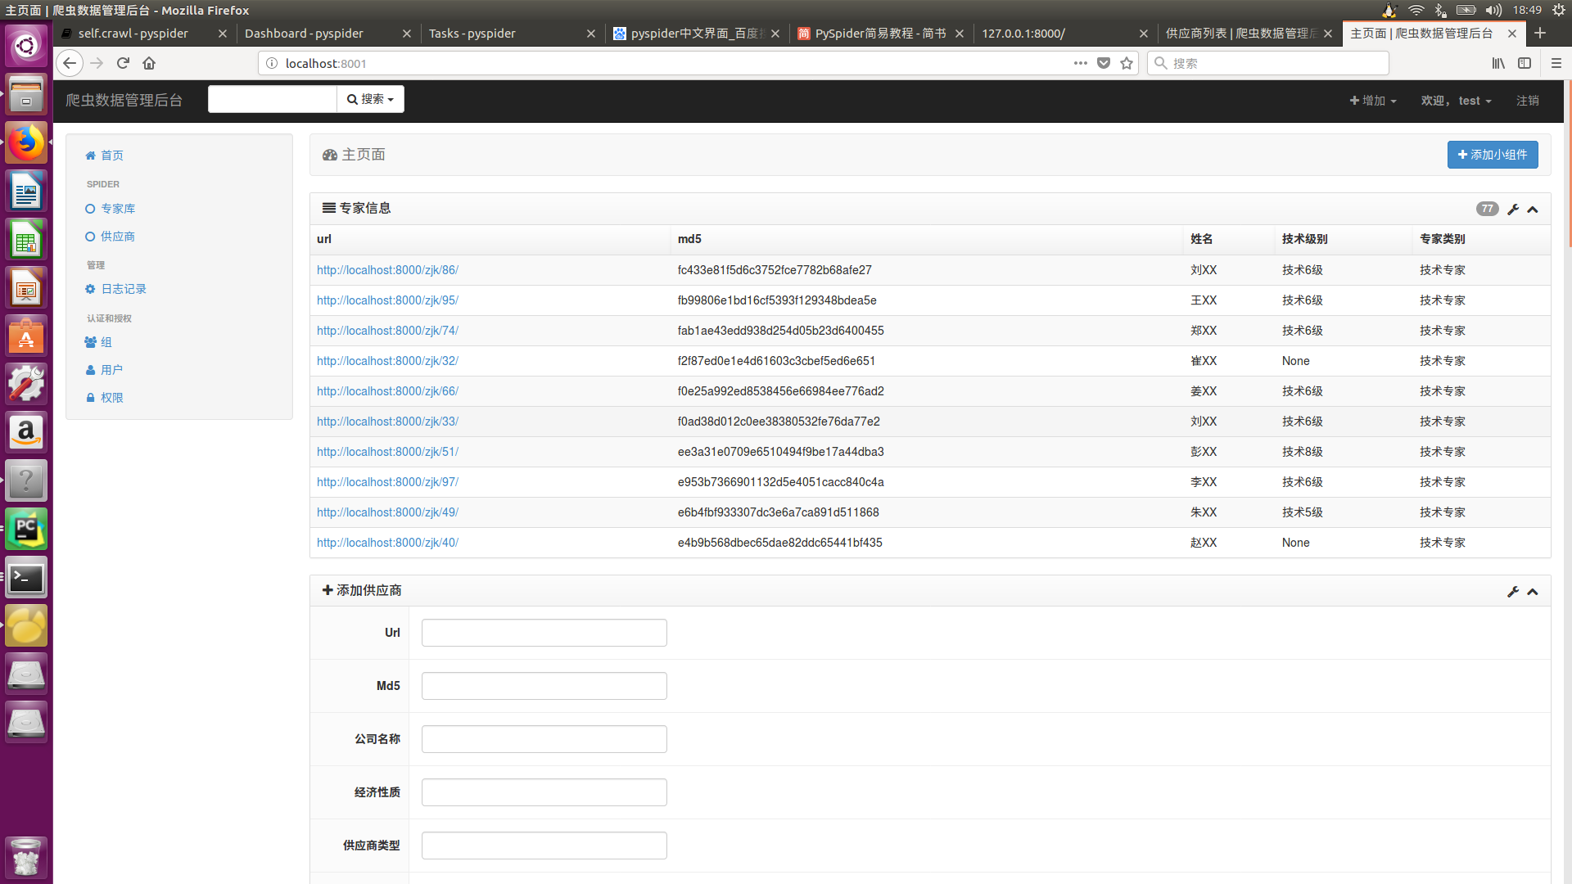Bookmark this page with star icon
The image size is (1572, 884).
click(1127, 63)
